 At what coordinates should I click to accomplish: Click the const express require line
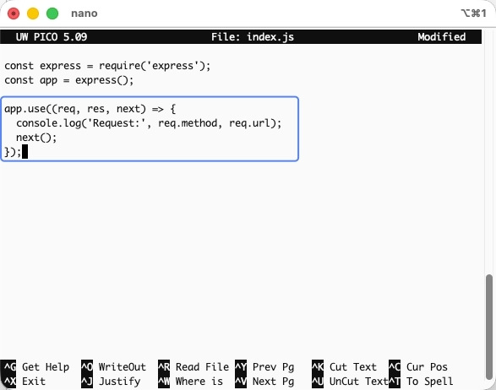point(107,66)
